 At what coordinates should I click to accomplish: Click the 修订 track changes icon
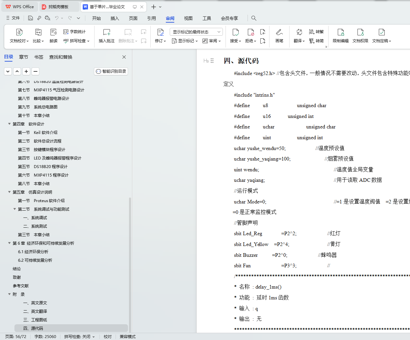click(x=161, y=32)
